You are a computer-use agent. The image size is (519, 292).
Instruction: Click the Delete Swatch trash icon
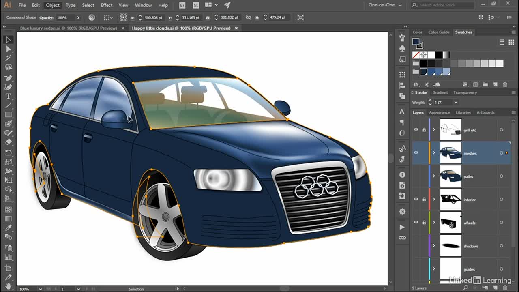pyautogui.click(x=505, y=84)
